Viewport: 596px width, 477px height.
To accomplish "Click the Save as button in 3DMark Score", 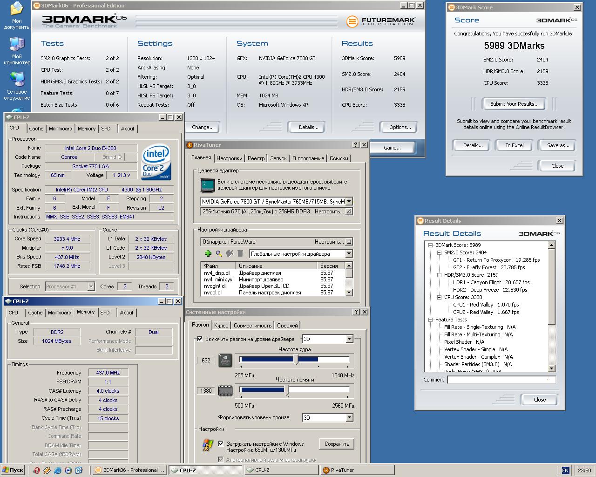I will pos(558,145).
